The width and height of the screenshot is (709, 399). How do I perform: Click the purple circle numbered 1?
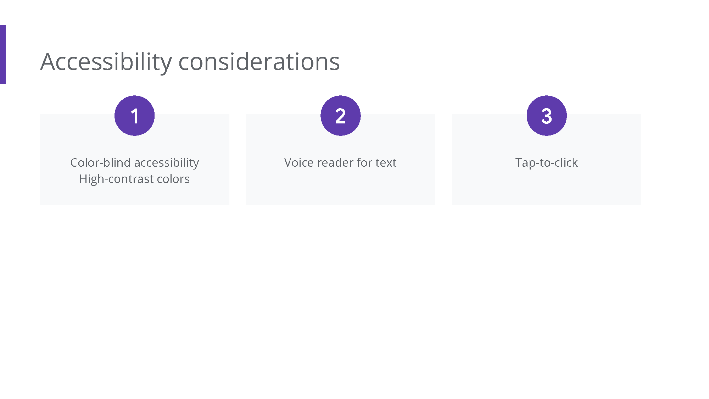pyautogui.click(x=134, y=116)
